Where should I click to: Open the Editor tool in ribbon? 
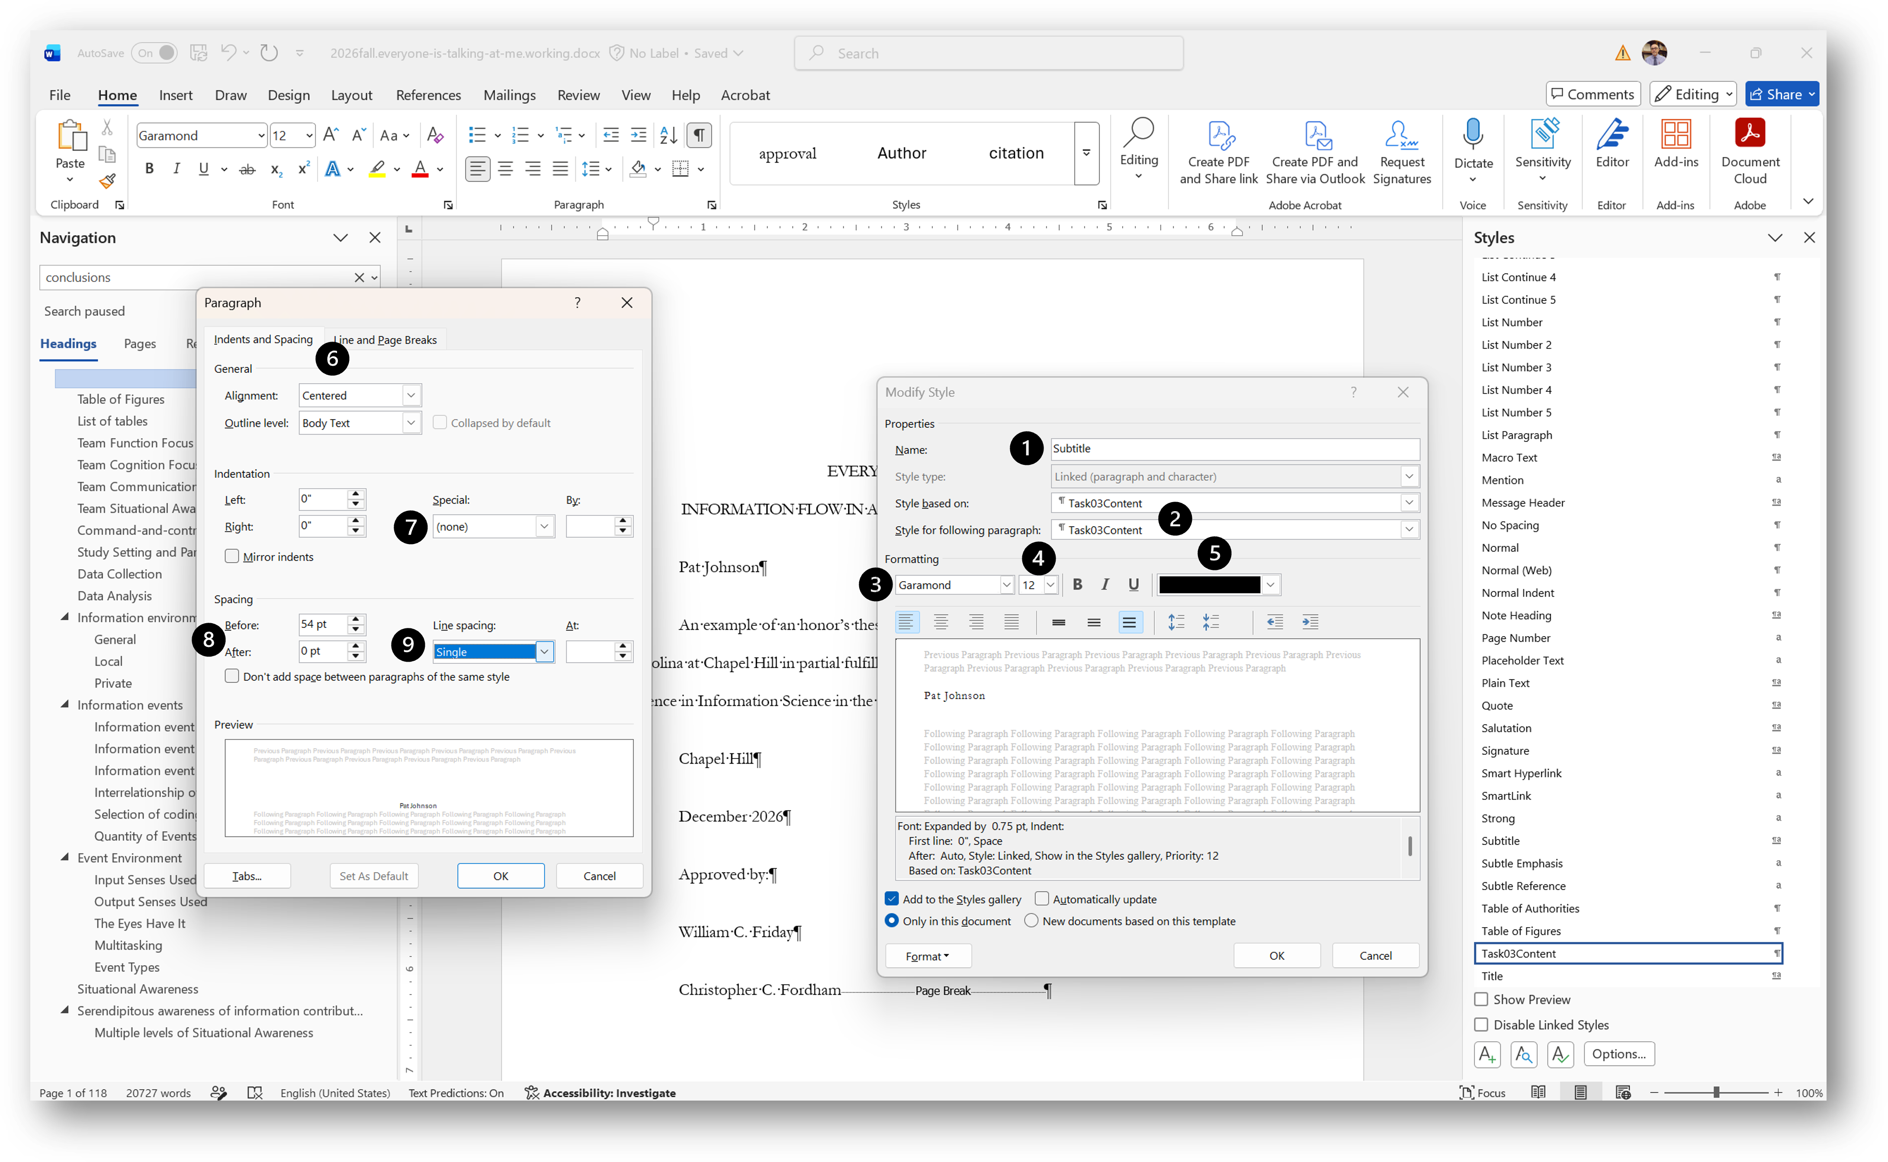(1612, 143)
